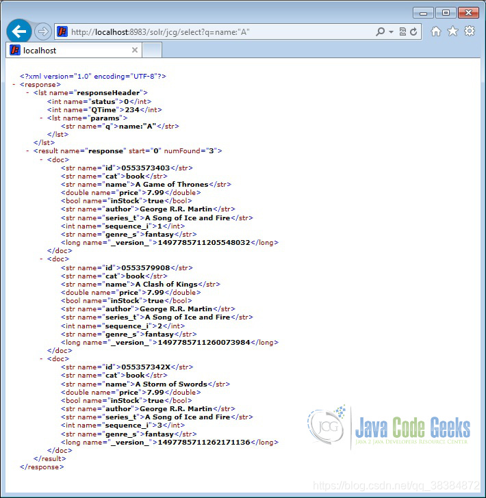Close the localhost tab
The width and height of the screenshot is (486, 498).
[135, 50]
